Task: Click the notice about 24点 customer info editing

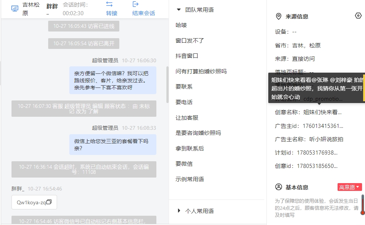Action: click(x=316, y=208)
